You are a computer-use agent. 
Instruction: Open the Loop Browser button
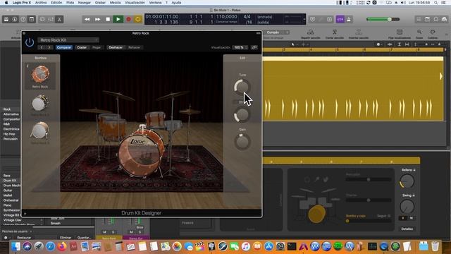pyautogui.click(x=436, y=19)
